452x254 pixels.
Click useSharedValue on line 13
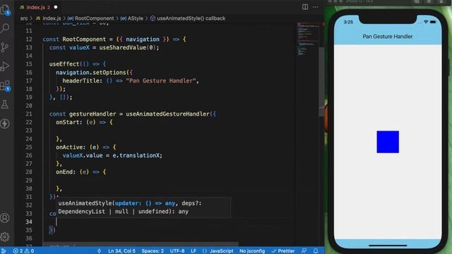[x=122, y=47]
